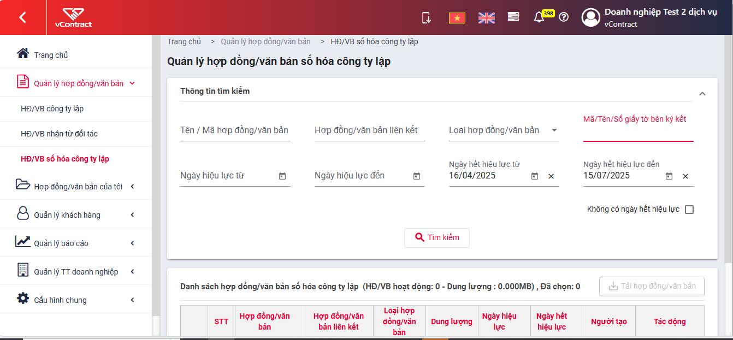
Task: Collapse the Thông tin tìm kiếm panel
Action: click(x=702, y=94)
